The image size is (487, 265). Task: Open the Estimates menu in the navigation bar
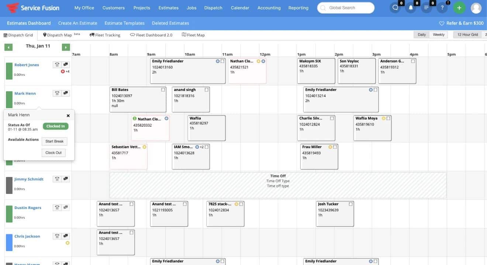coord(168,7)
